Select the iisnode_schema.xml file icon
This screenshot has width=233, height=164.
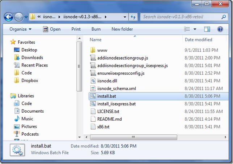click(x=93, y=89)
